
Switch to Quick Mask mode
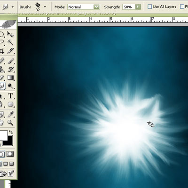click(10, 154)
